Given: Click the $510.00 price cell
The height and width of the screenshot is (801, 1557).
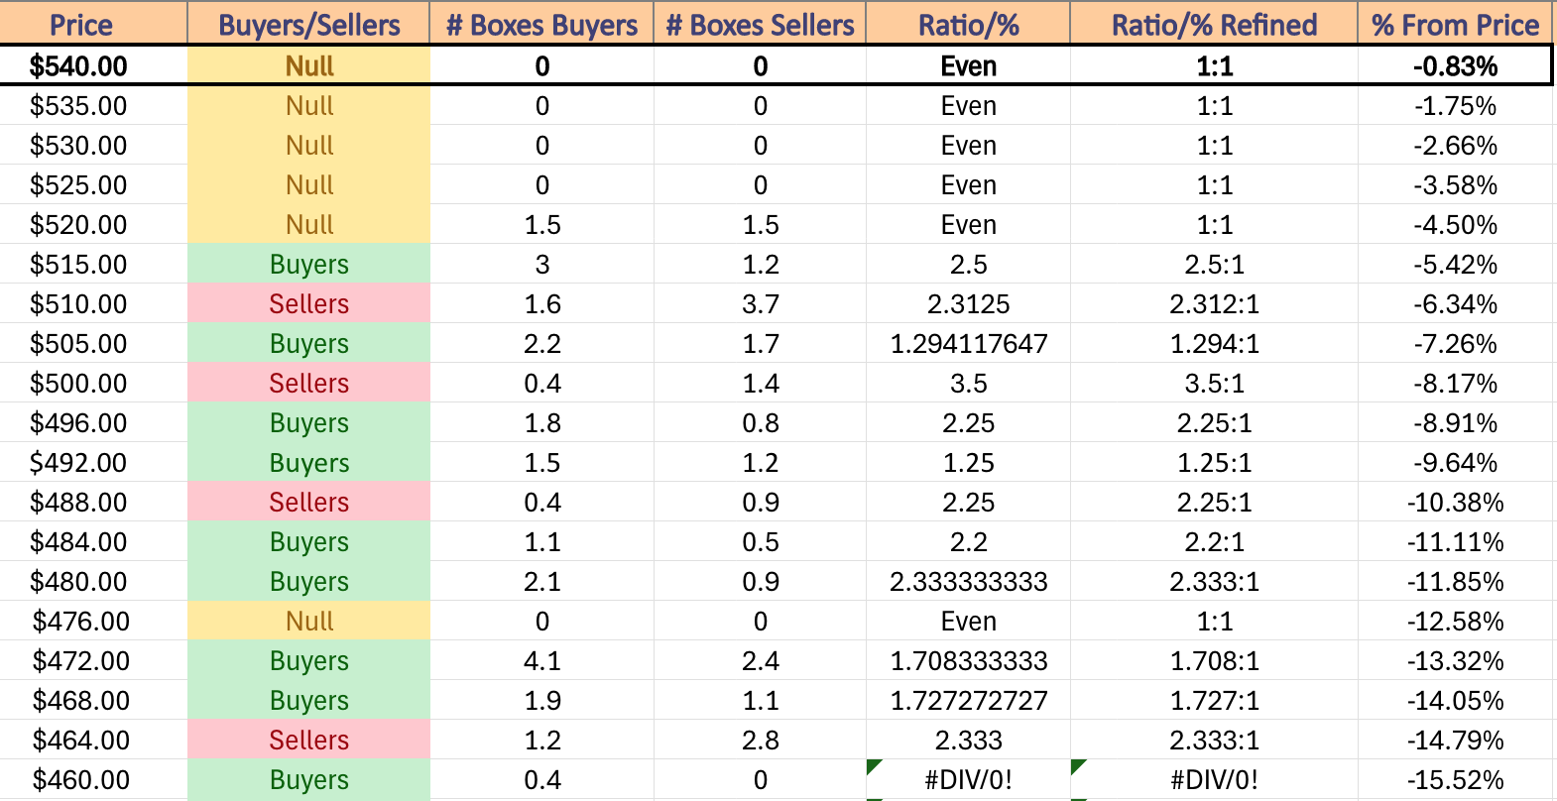Looking at the screenshot, I should coord(93,303).
